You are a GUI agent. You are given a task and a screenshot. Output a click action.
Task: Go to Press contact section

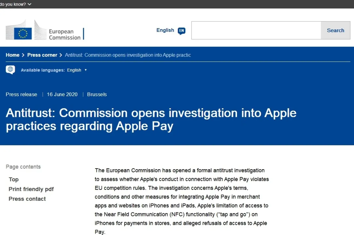[x=27, y=199]
